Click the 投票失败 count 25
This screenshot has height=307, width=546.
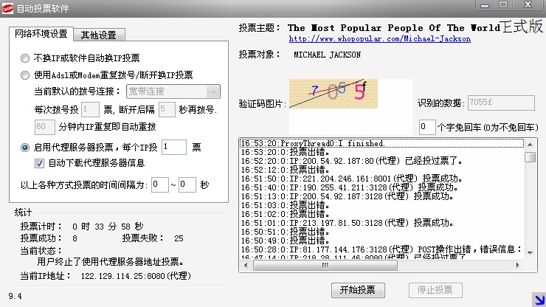tap(179, 238)
